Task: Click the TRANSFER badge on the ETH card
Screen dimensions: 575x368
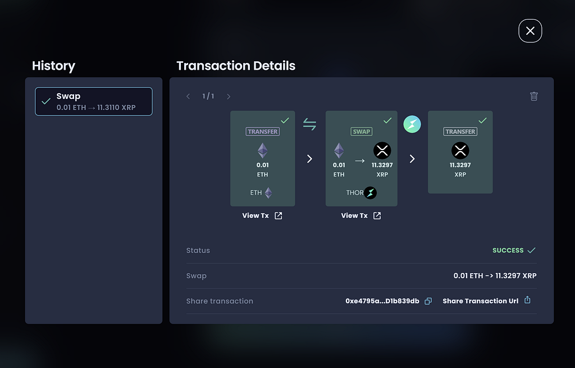Action: 263,131
